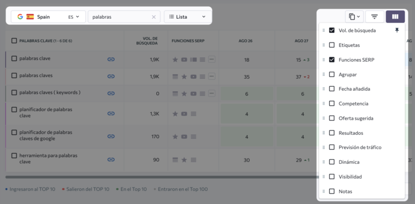Click AGO 26 value 18 for palabras clave
The width and height of the screenshot is (415, 204).
click(x=246, y=60)
